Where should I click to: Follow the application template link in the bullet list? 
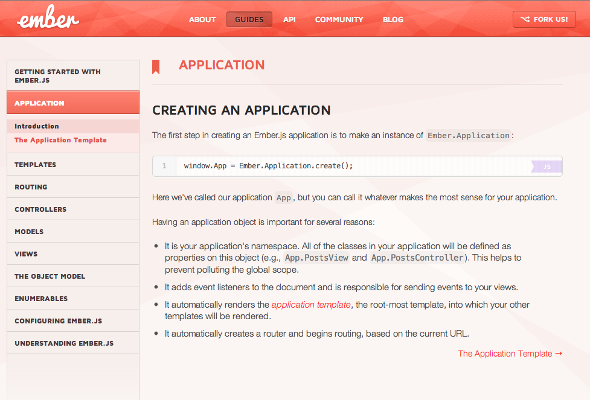pos(310,304)
